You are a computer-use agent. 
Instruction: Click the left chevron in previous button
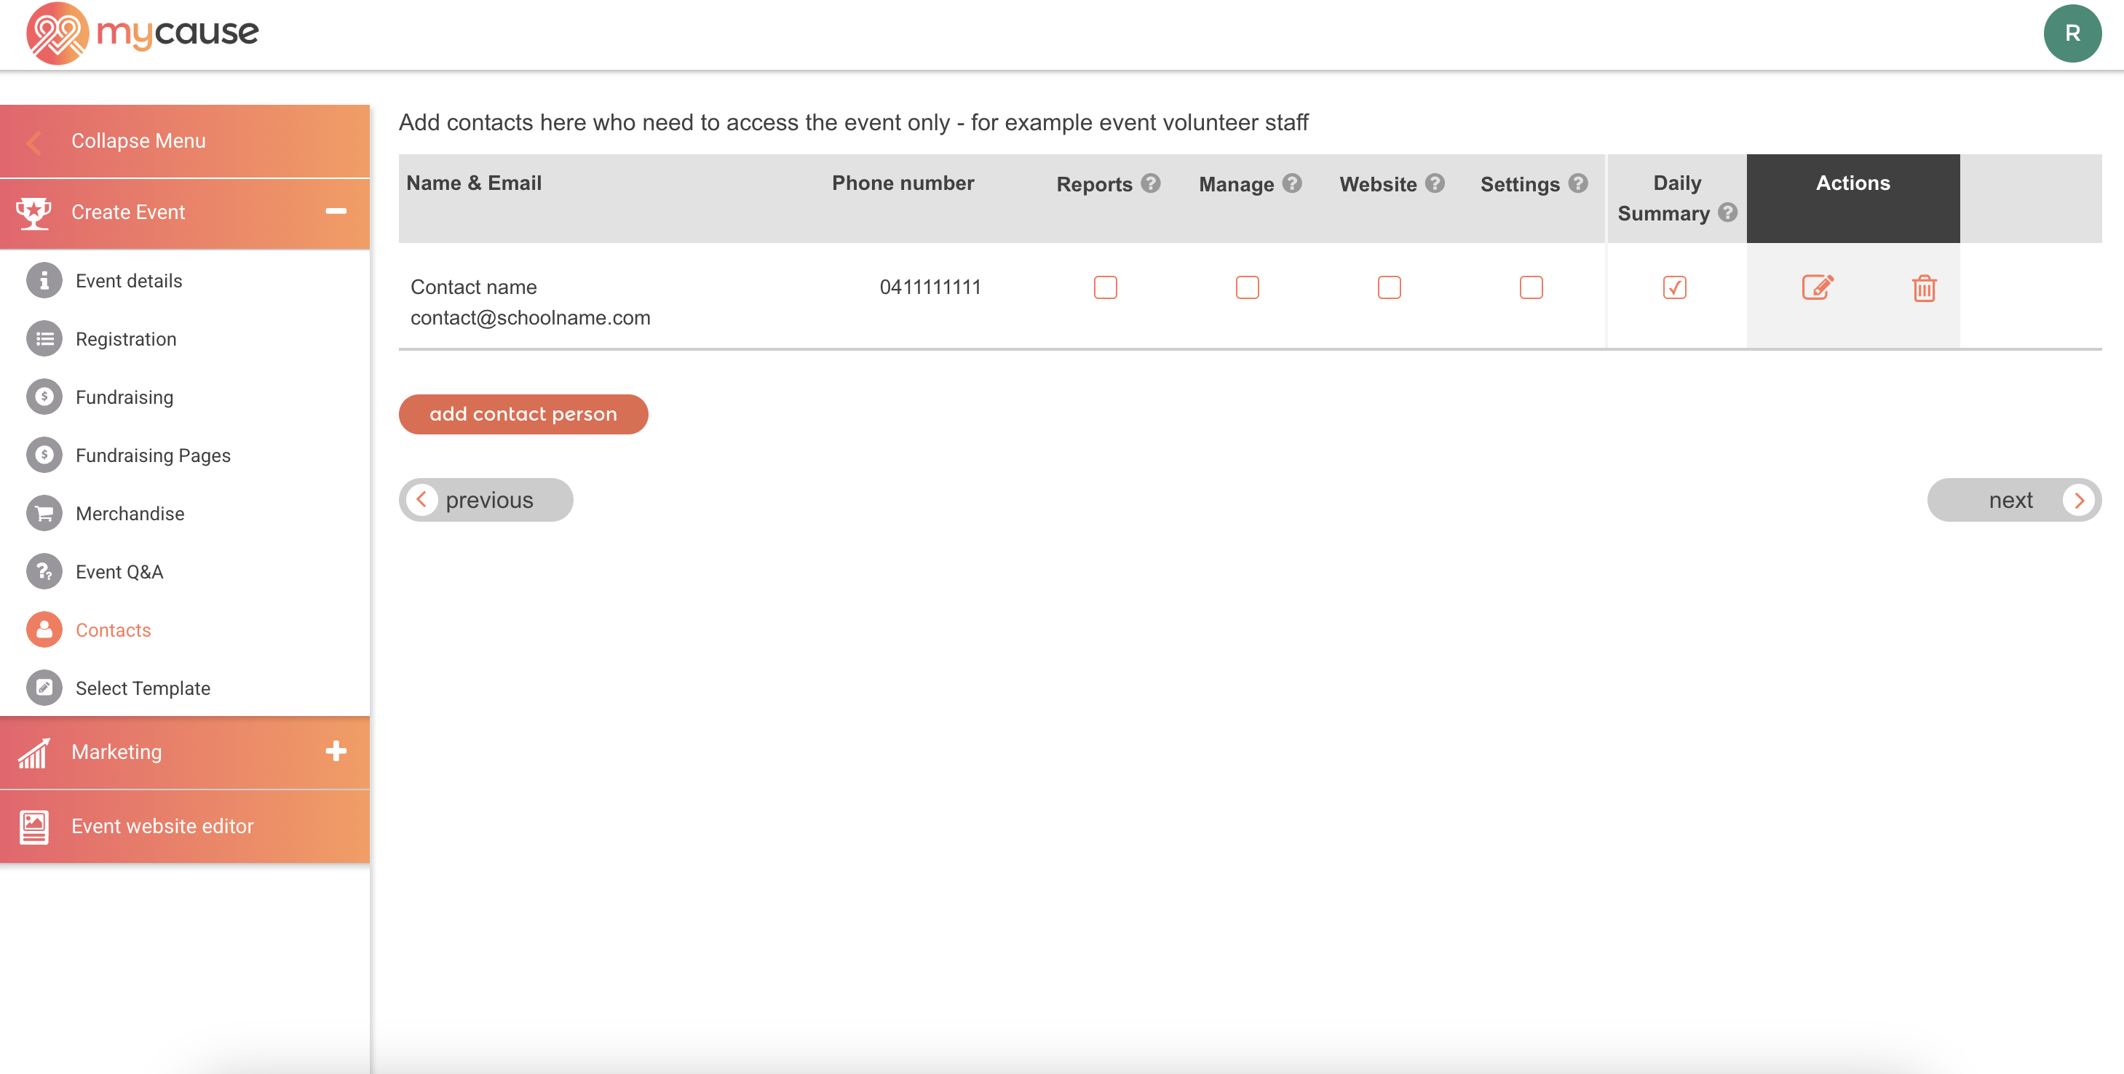click(422, 499)
